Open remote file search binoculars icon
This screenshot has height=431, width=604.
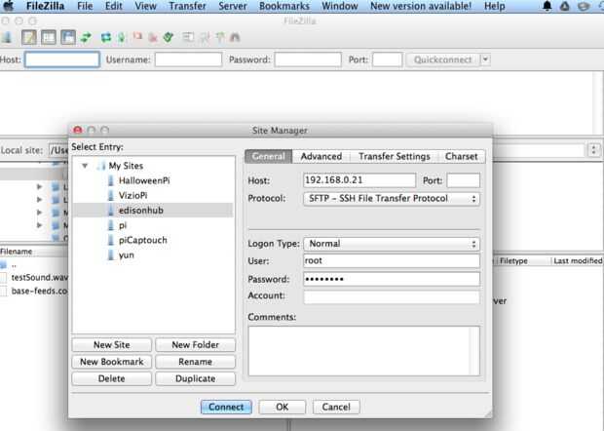pos(235,37)
